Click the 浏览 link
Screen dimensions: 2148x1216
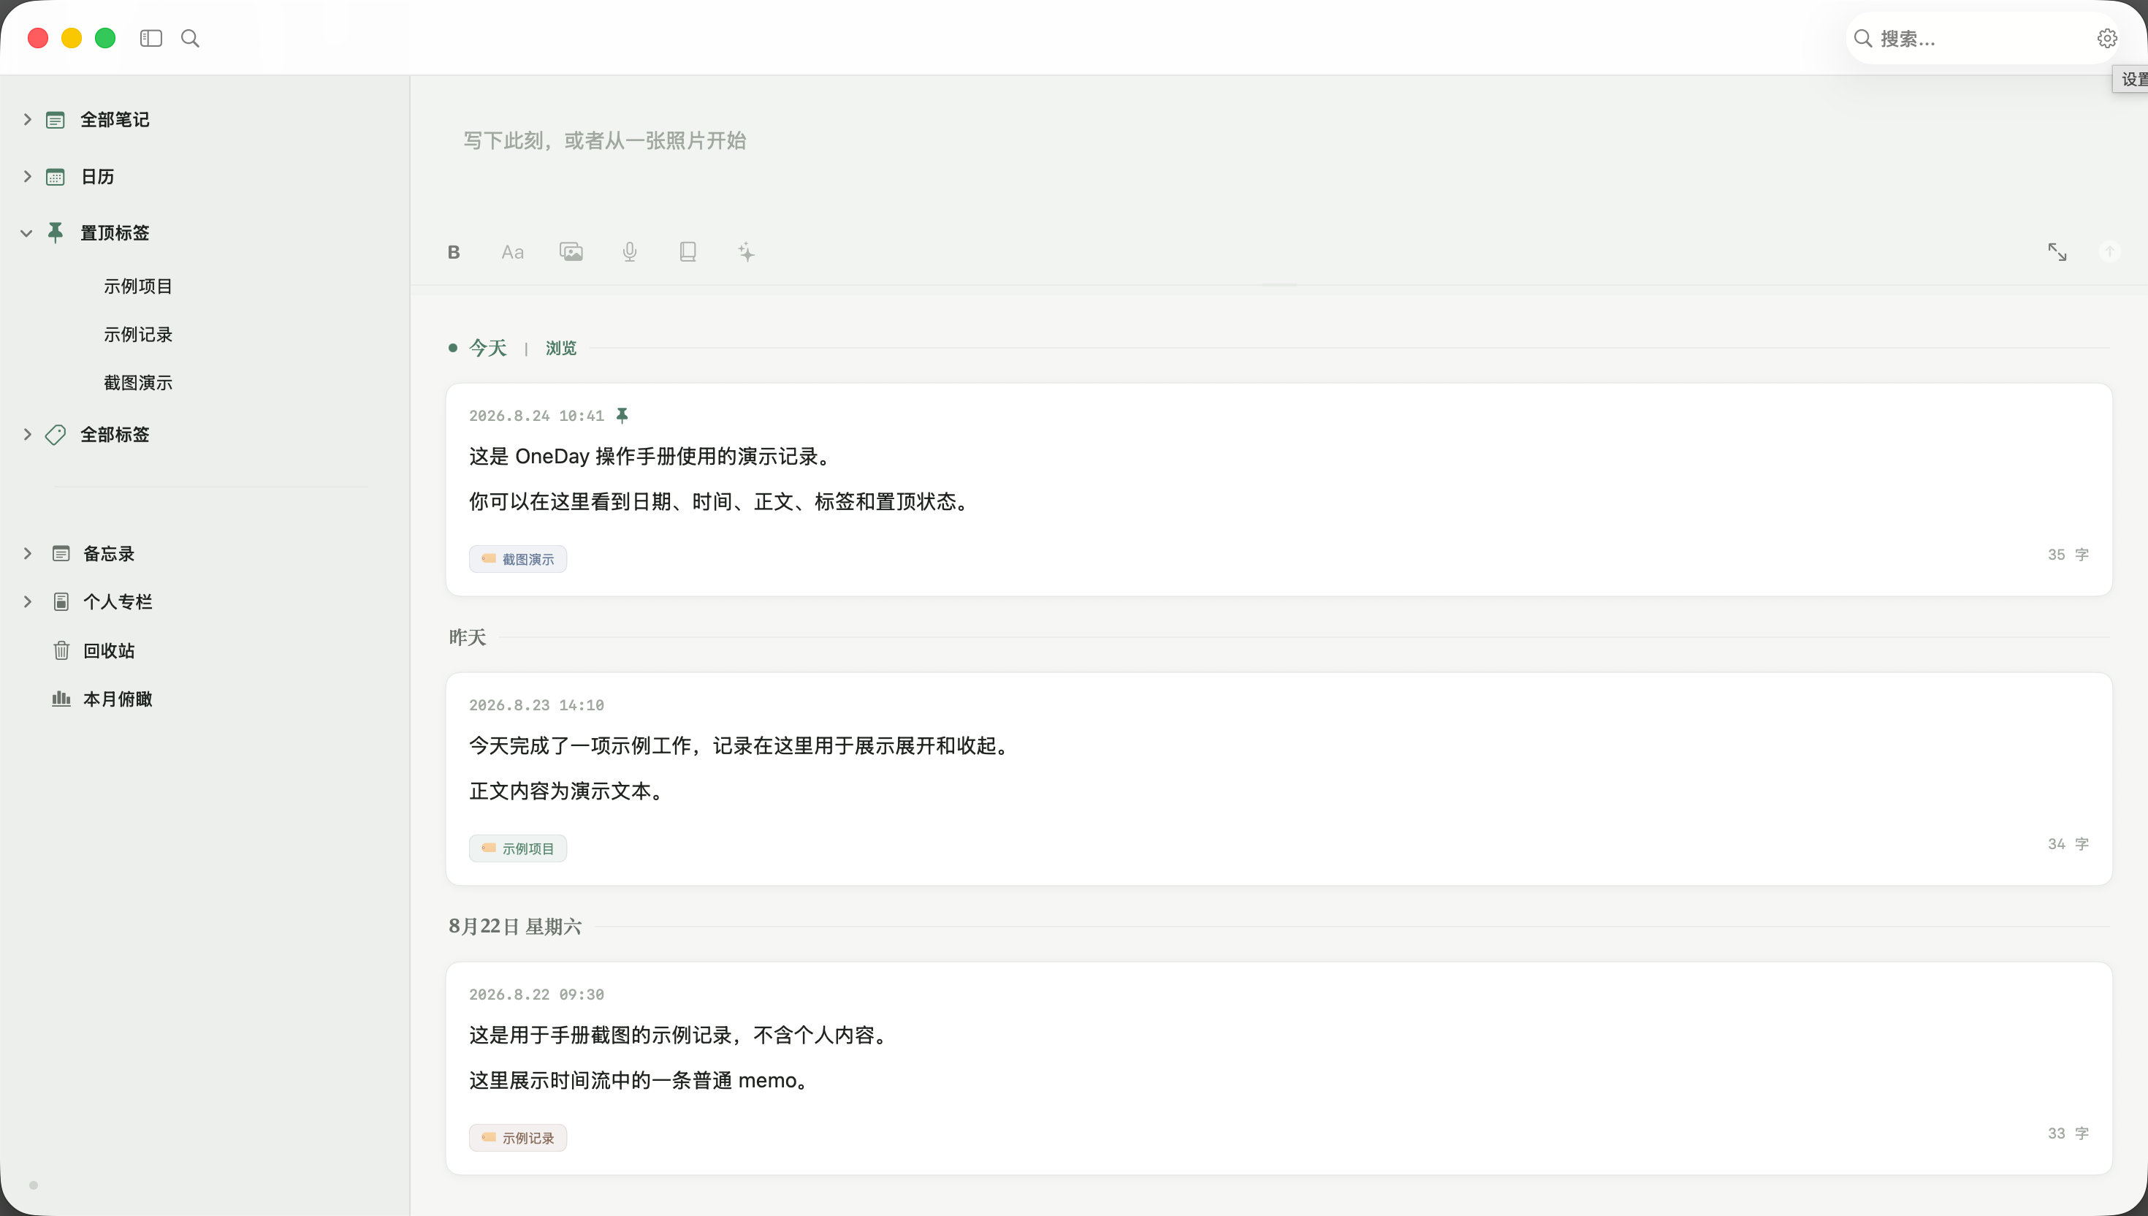click(x=561, y=347)
